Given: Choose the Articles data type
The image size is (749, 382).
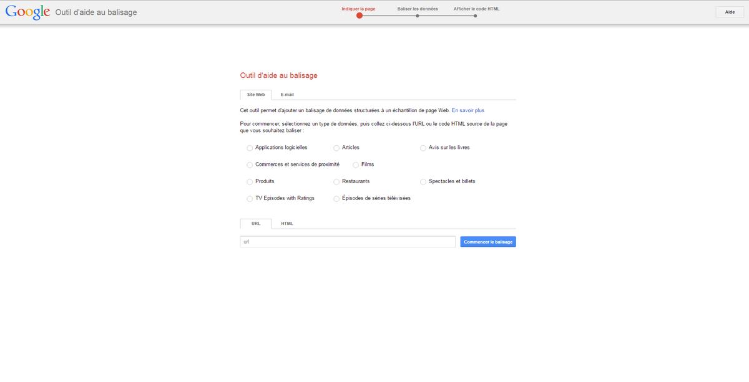Looking at the screenshot, I should point(336,148).
